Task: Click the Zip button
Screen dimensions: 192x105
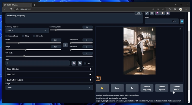Action: pos(132,88)
